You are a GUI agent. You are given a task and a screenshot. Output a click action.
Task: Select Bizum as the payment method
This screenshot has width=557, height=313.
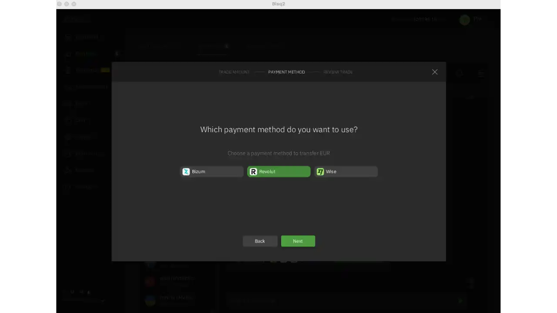pos(212,172)
